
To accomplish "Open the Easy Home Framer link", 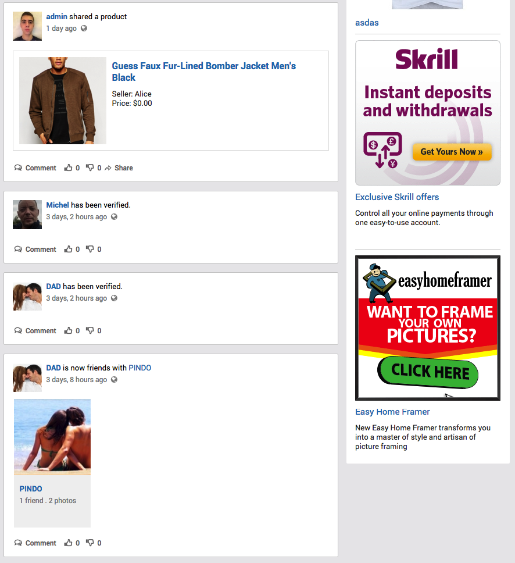I will 392,412.
